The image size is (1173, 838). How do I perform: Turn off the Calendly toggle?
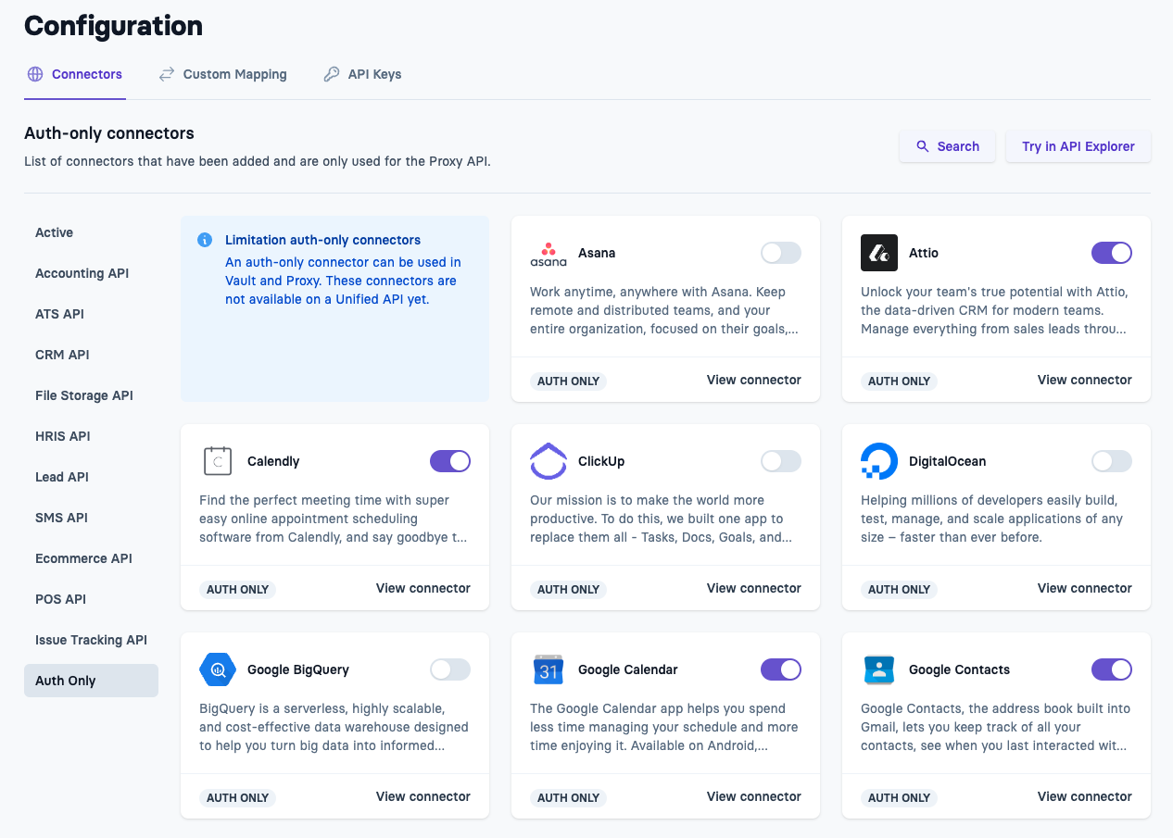pyautogui.click(x=450, y=461)
